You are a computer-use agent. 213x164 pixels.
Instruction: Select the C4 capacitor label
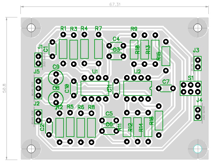(x=116, y=39)
